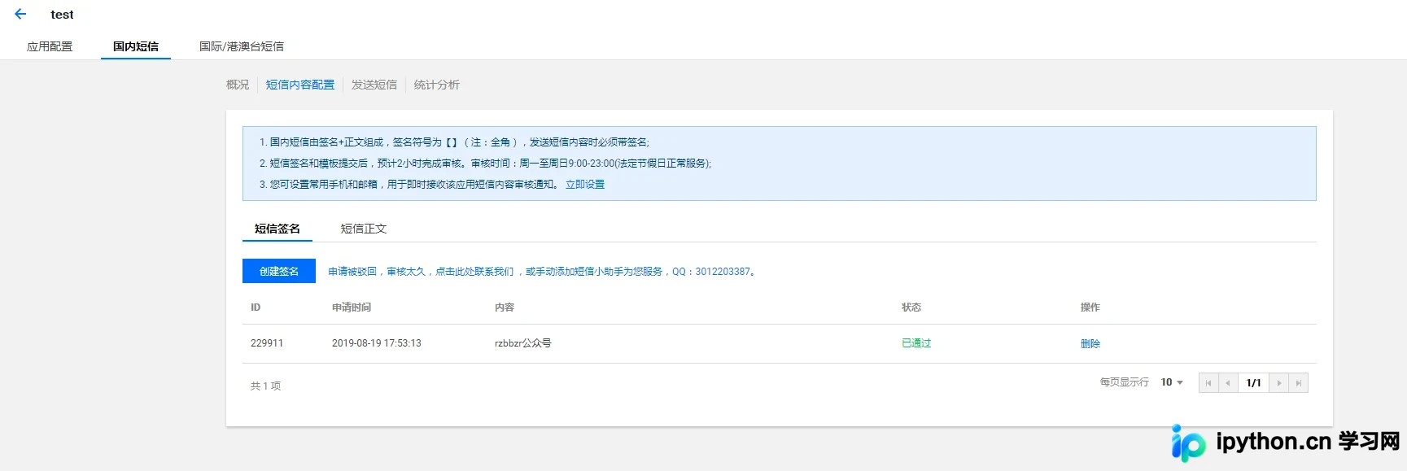Open 概况 sub-navigation item

(238, 85)
